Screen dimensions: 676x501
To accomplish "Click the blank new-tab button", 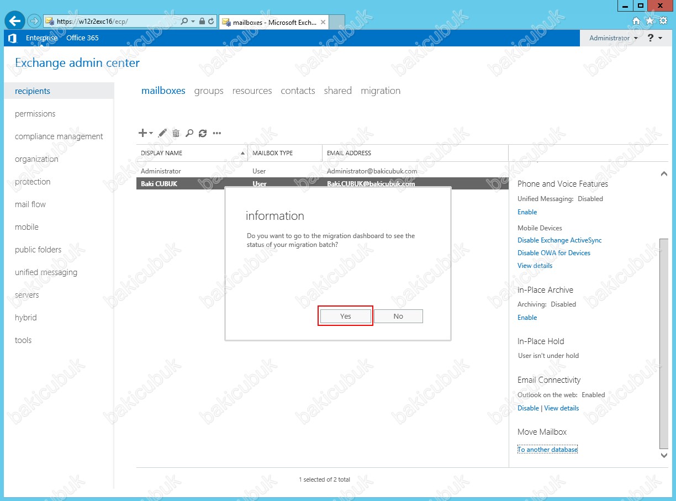I will (337, 22).
